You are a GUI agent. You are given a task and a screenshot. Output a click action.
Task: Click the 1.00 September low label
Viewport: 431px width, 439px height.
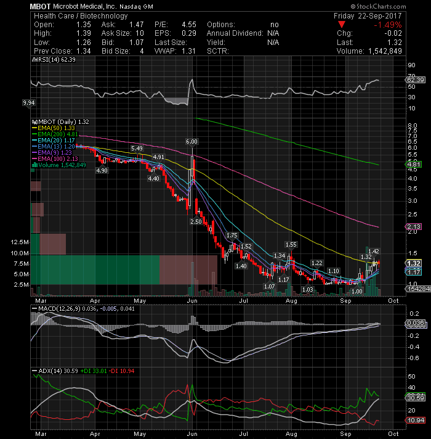(x=357, y=291)
